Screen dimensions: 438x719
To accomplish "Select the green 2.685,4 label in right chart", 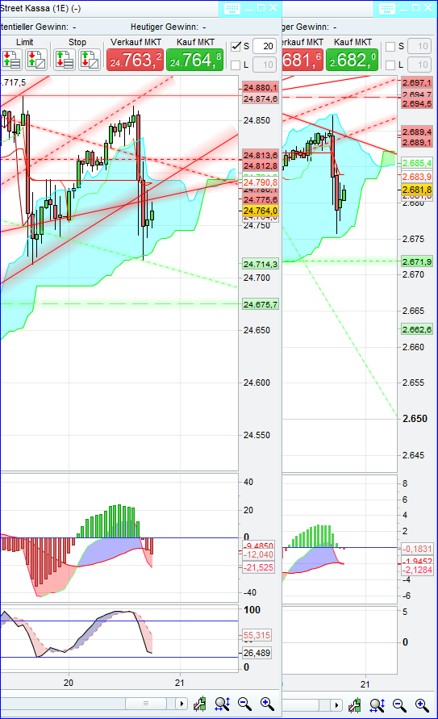I will pyautogui.click(x=417, y=163).
